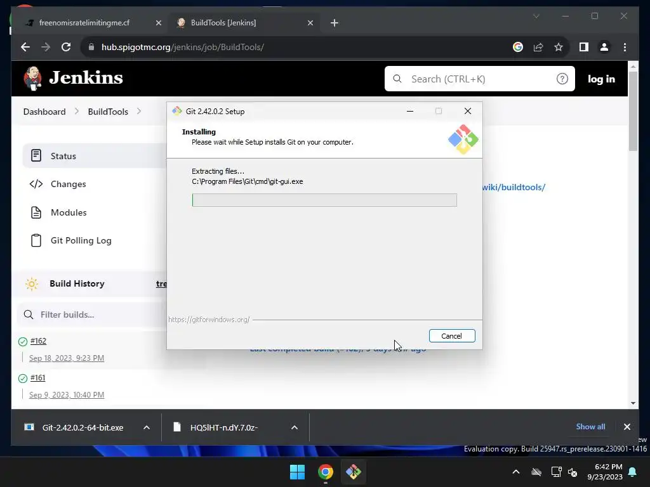Expand options for Git-2.42.0.2-64-bit.exe download

pos(147,427)
